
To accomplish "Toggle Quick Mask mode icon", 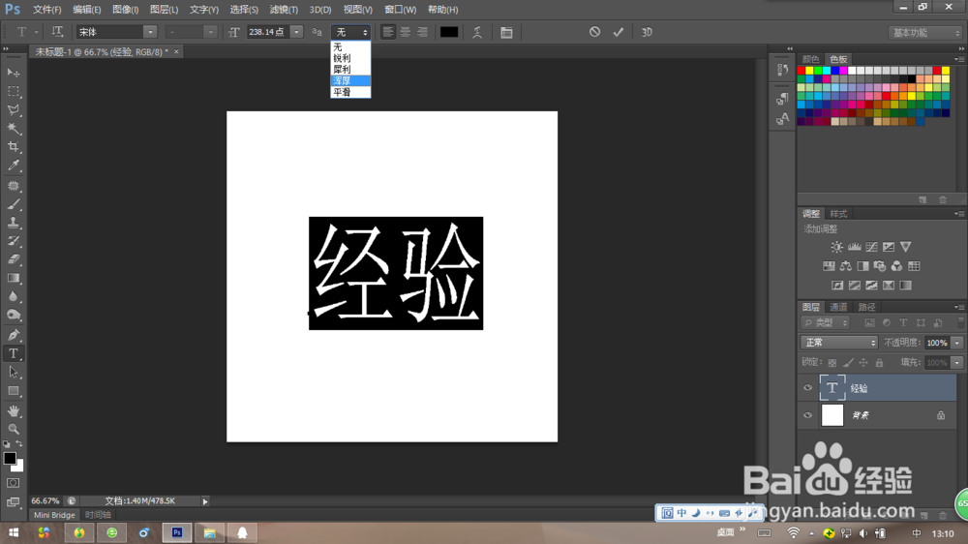I will point(13,483).
